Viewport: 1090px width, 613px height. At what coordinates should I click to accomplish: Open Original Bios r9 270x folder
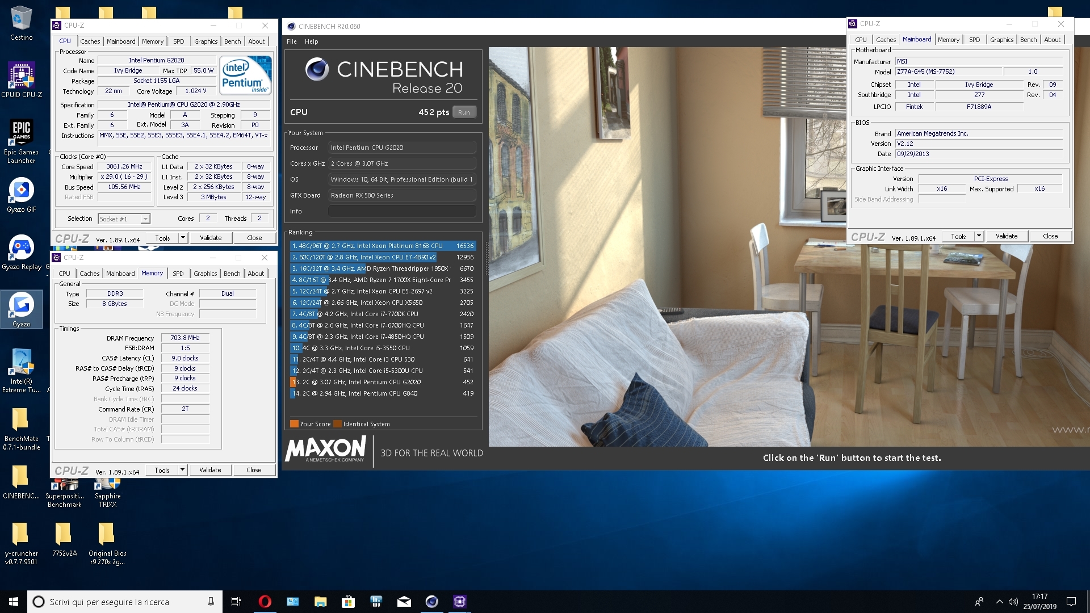click(107, 543)
